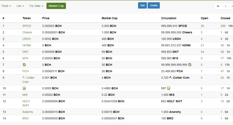
Task: Click the 99,891,012,037 HONK circulation cell
Action: click(176, 45)
